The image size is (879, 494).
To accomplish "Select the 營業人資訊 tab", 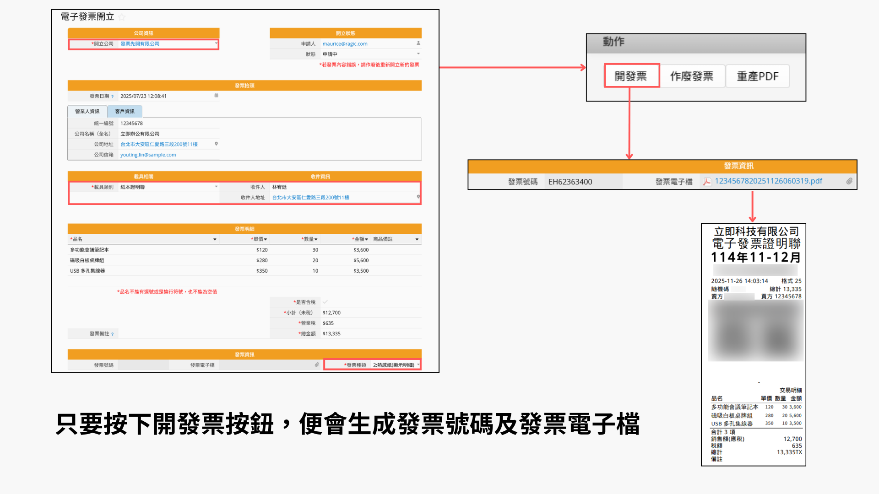I will (87, 111).
